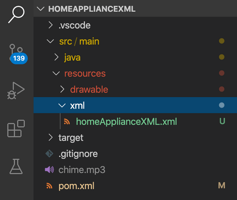Open the Search view in activity bar
237x200 pixels.
point(16,15)
